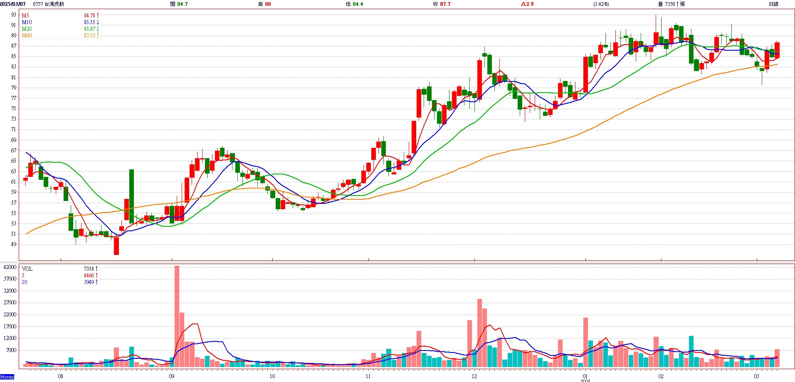Viewport: 795px width, 382px height.
Task: Click the VOL label in volume legend
Action: [27, 269]
